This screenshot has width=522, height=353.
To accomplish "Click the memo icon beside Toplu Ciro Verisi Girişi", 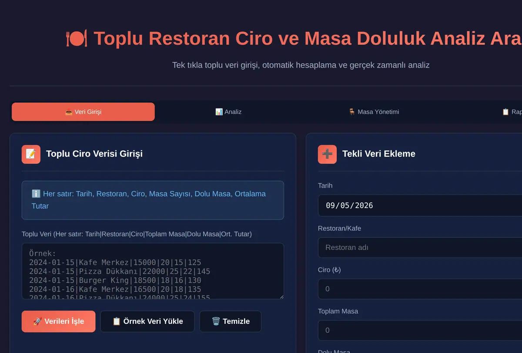I will pyautogui.click(x=31, y=154).
